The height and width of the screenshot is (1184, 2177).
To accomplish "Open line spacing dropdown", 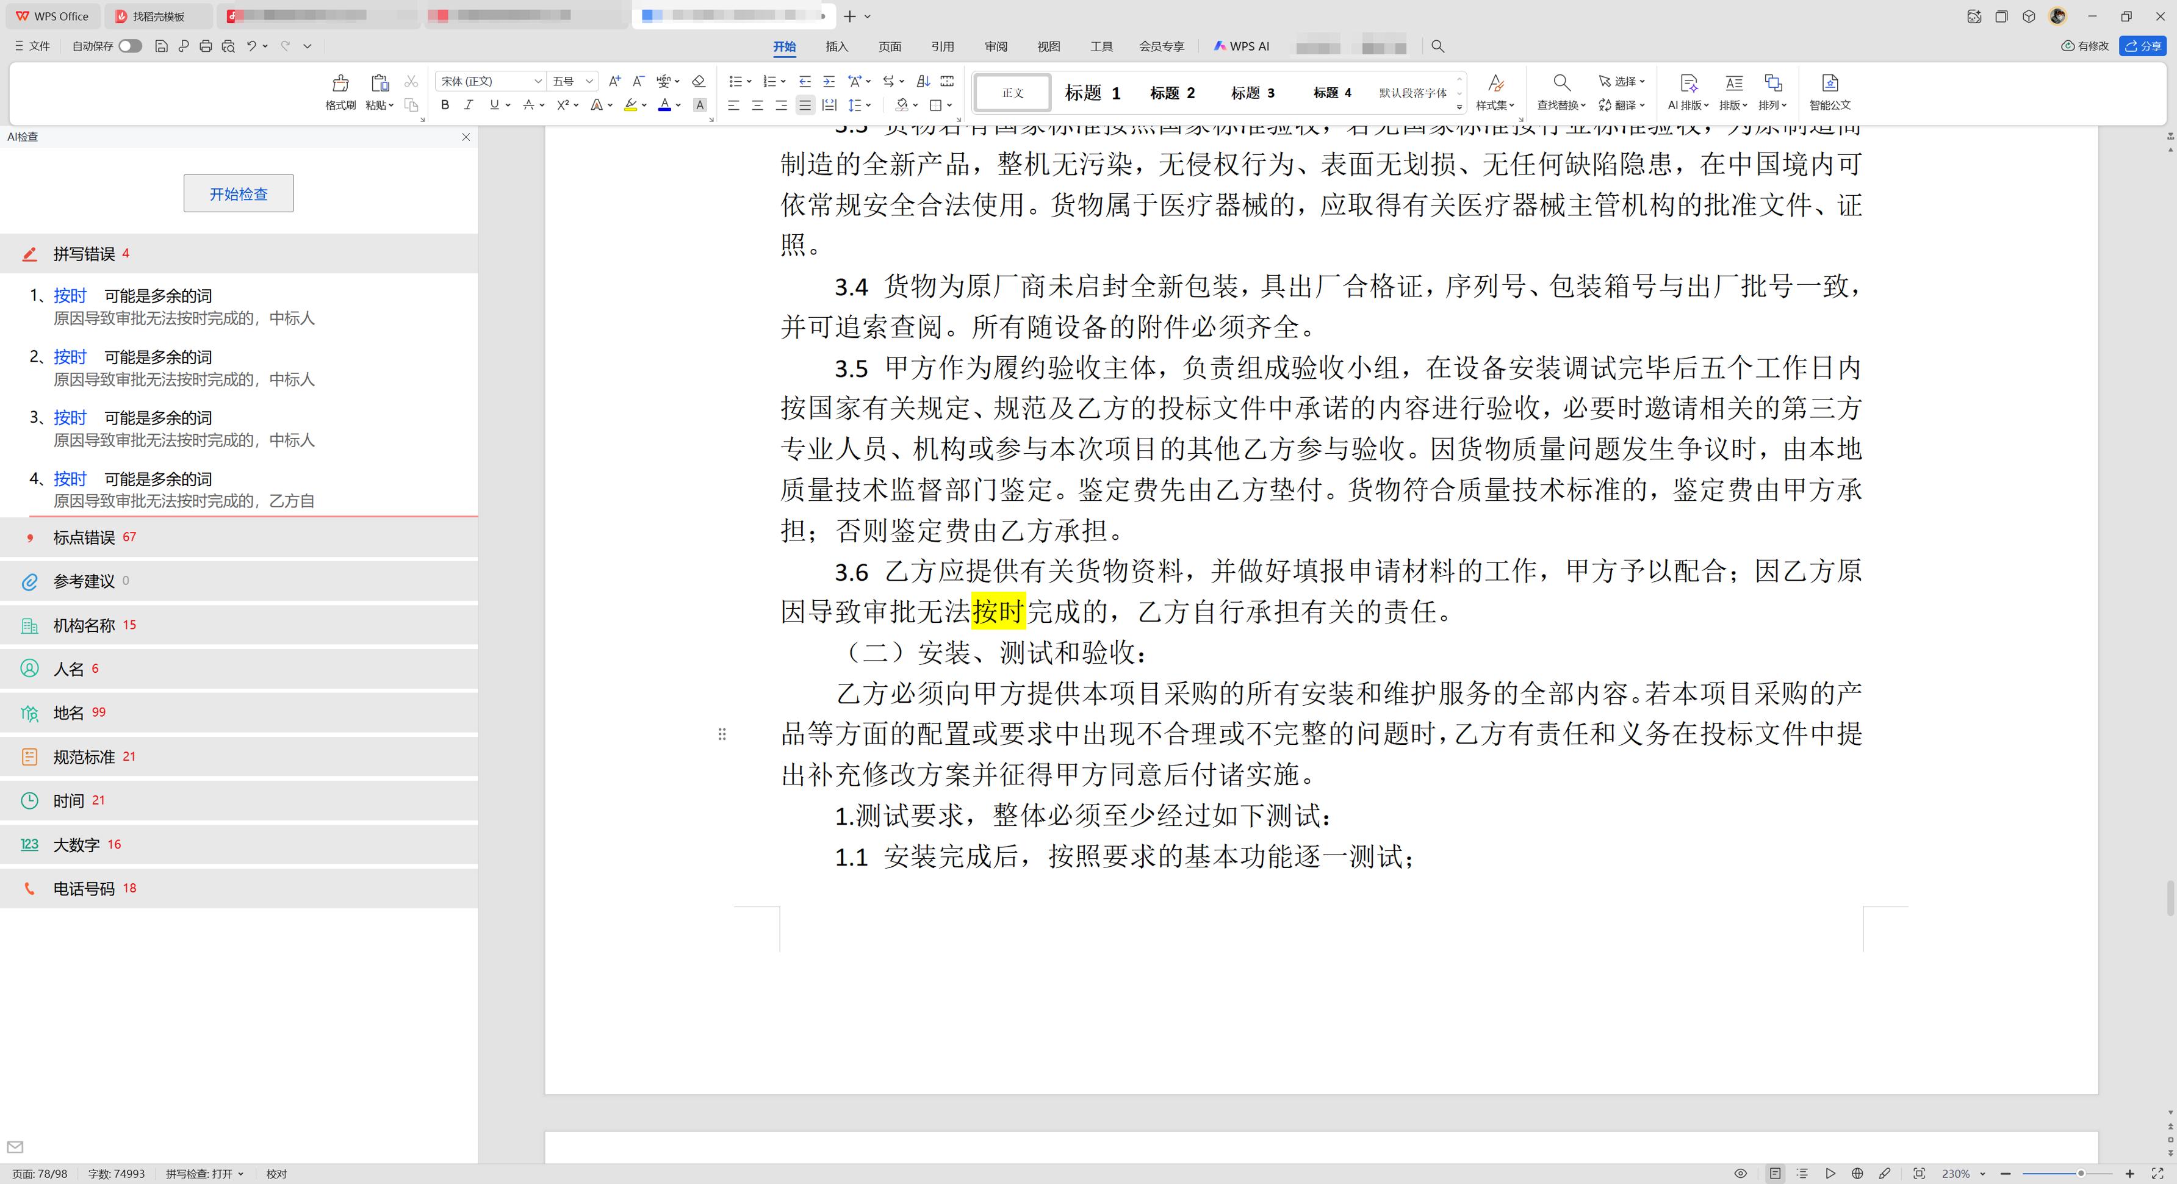I will (868, 106).
